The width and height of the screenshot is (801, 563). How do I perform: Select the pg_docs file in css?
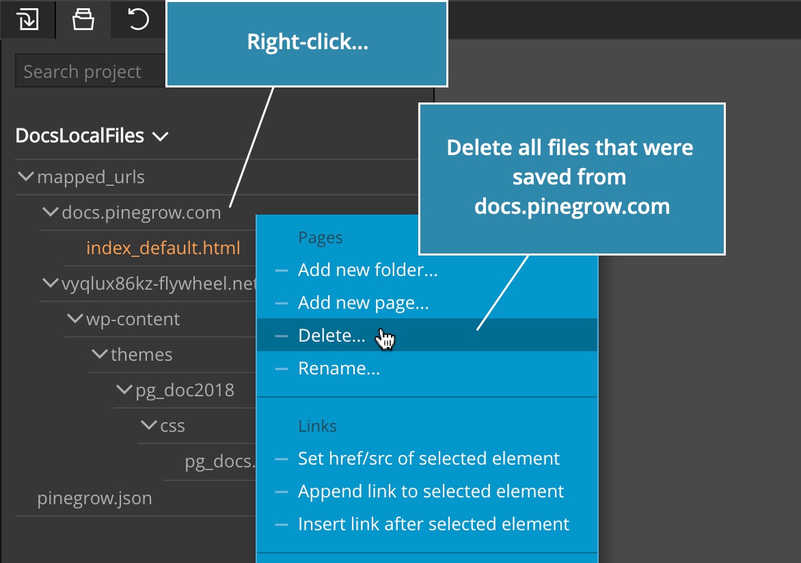point(220,461)
